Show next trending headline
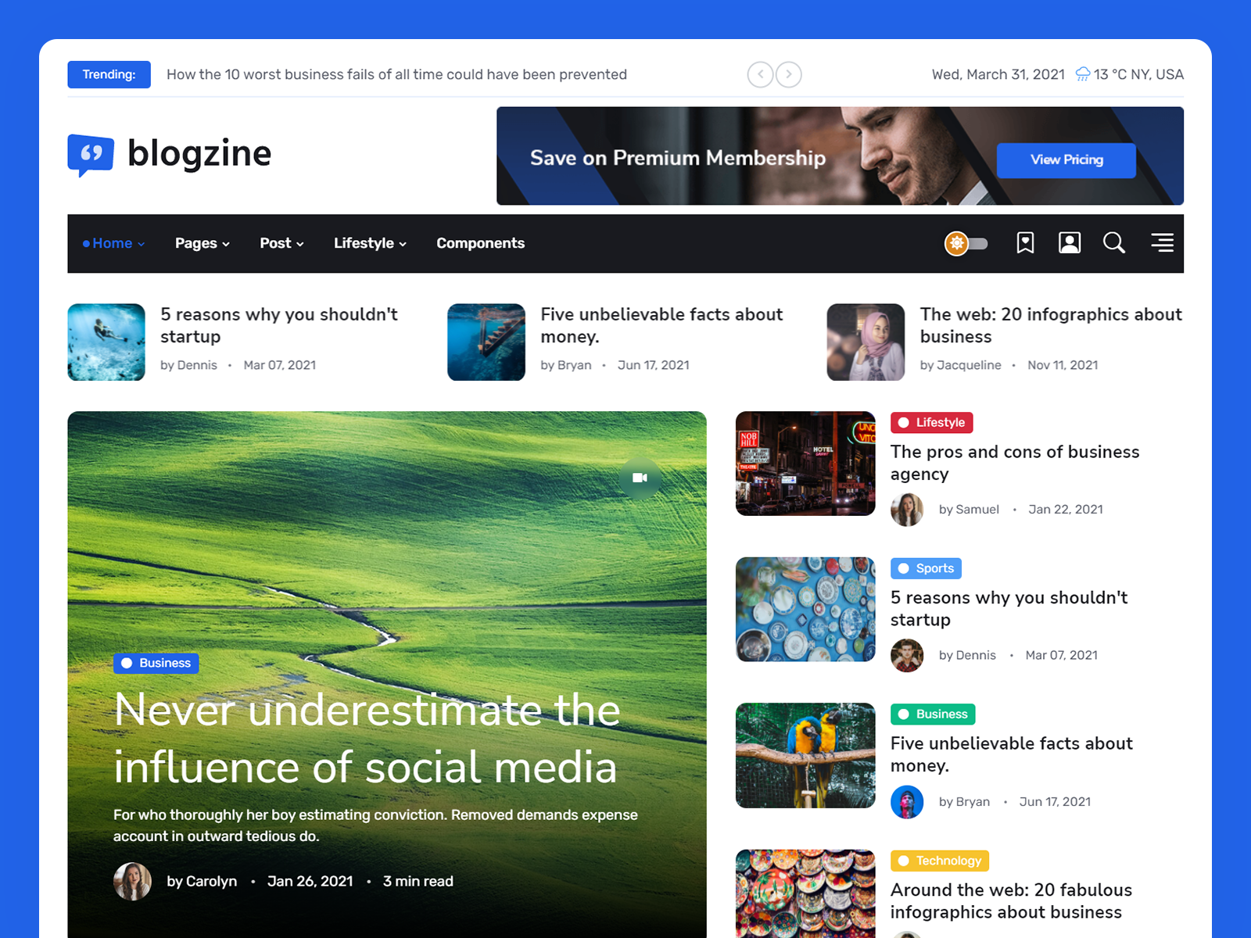This screenshot has height=938, width=1251. (x=789, y=74)
